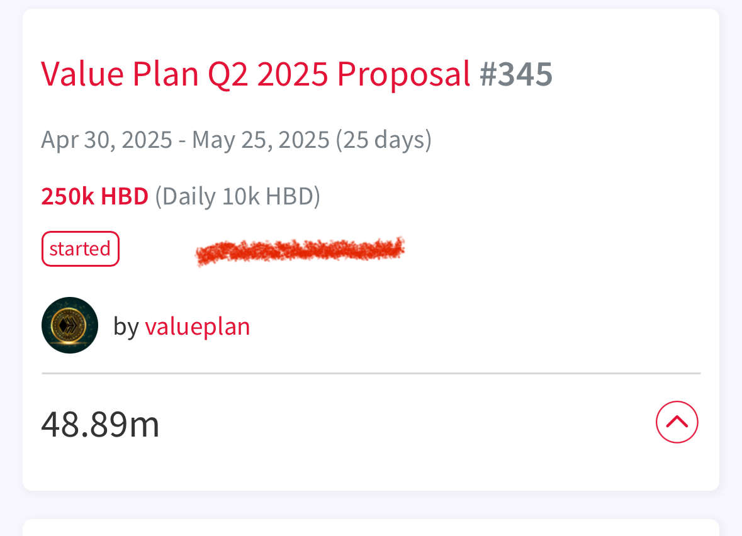Click the May 25, 2025 end date
The width and height of the screenshot is (742, 536).
[x=261, y=140]
